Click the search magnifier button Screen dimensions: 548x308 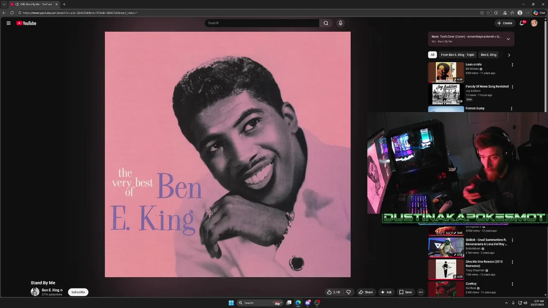pos(326,23)
